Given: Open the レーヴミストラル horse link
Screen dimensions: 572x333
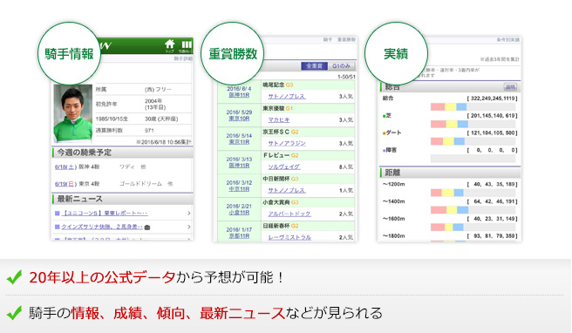Looking at the screenshot, I should [x=289, y=237].
